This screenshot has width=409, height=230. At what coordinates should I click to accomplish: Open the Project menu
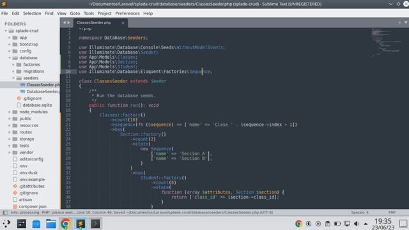[x=104, y=13]
